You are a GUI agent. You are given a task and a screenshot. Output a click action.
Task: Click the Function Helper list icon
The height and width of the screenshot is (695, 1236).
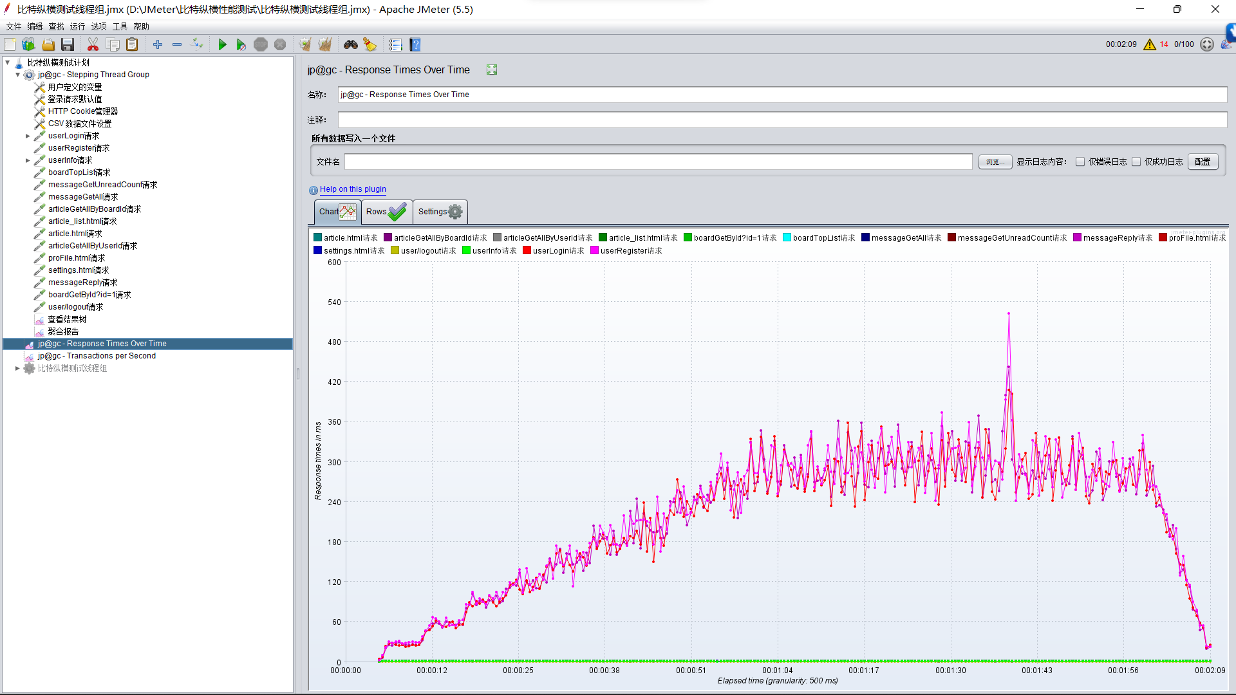point(395,44)
